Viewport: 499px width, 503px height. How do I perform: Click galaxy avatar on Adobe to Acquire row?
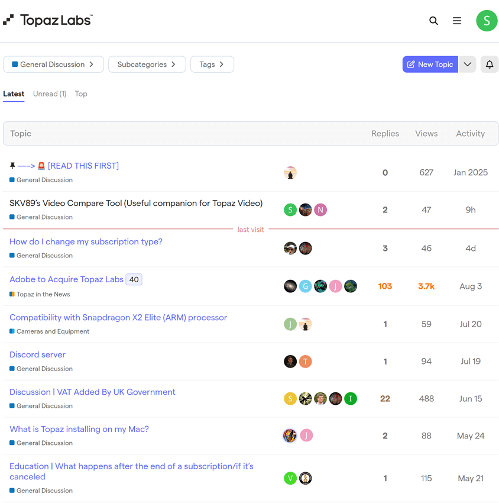click(290, 286)
